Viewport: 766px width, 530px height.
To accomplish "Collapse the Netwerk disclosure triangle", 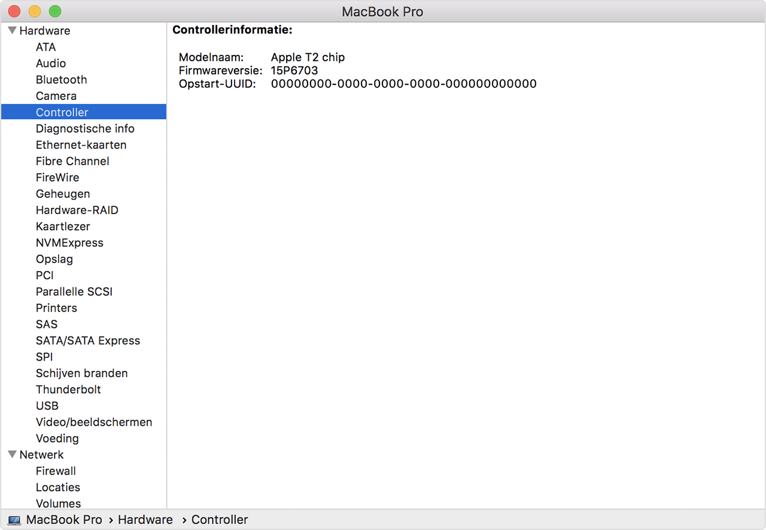I will pyautogui.click(x=12, y=455).
